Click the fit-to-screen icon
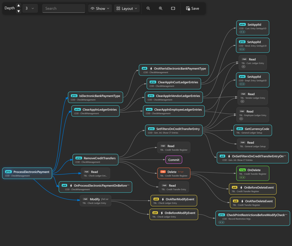The width and height of the screenshot is (292, 246). click(173, 8)
